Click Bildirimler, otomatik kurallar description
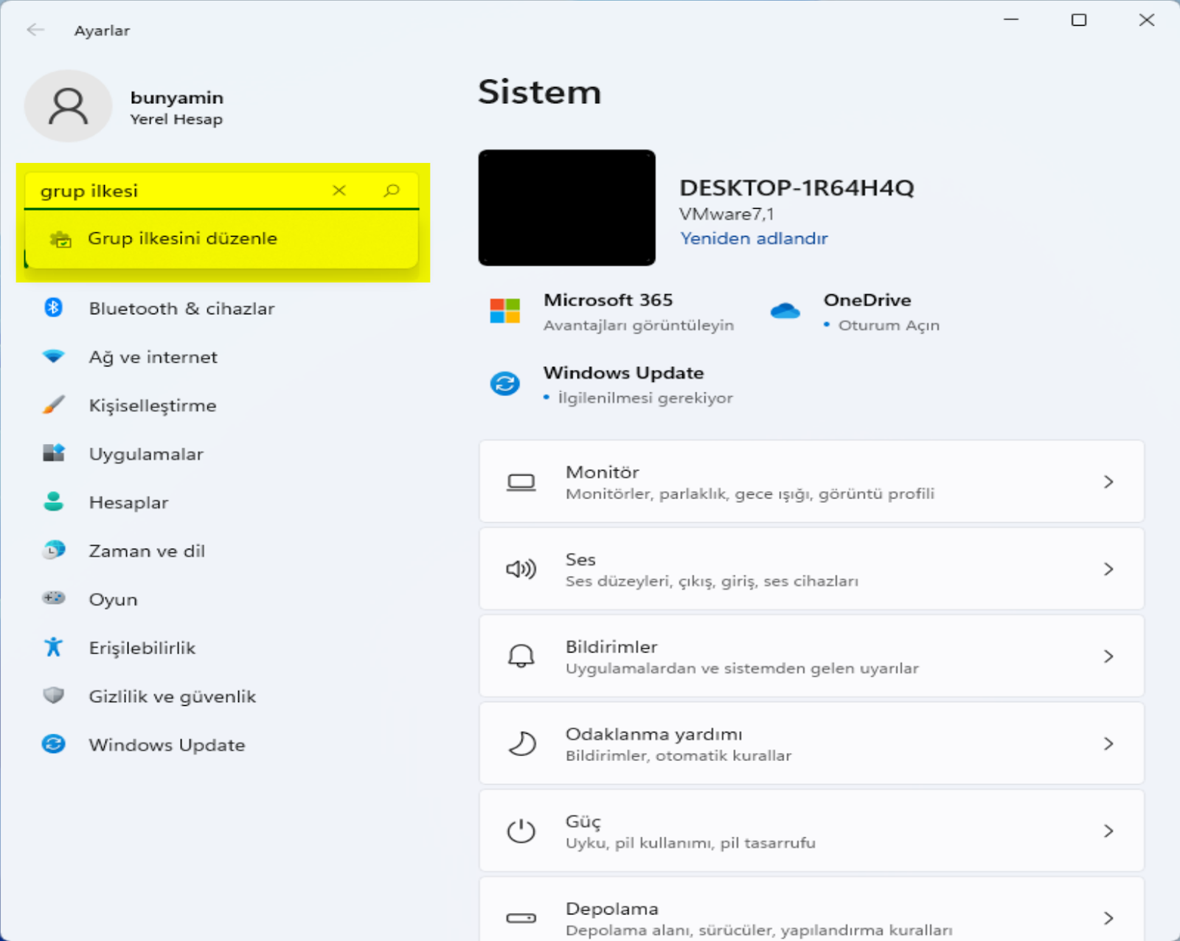The height and width of the screenshot is (941, 1180). [x=678, y=756]
